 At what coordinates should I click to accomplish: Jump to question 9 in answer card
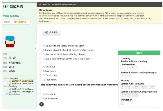pos(122,87)
